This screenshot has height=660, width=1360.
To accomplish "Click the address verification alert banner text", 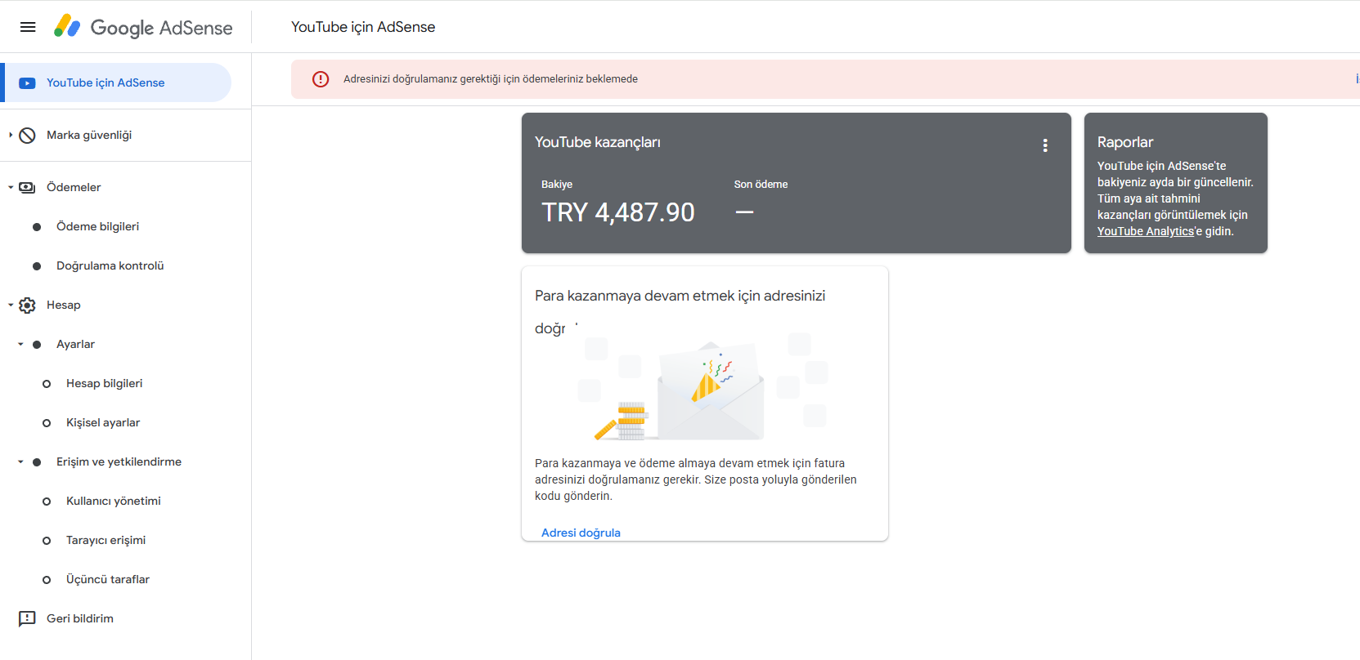I will (x=491, y=79).
